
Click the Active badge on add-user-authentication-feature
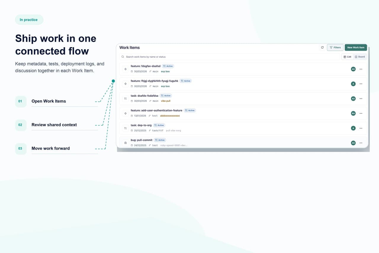(x=190, y=110)
